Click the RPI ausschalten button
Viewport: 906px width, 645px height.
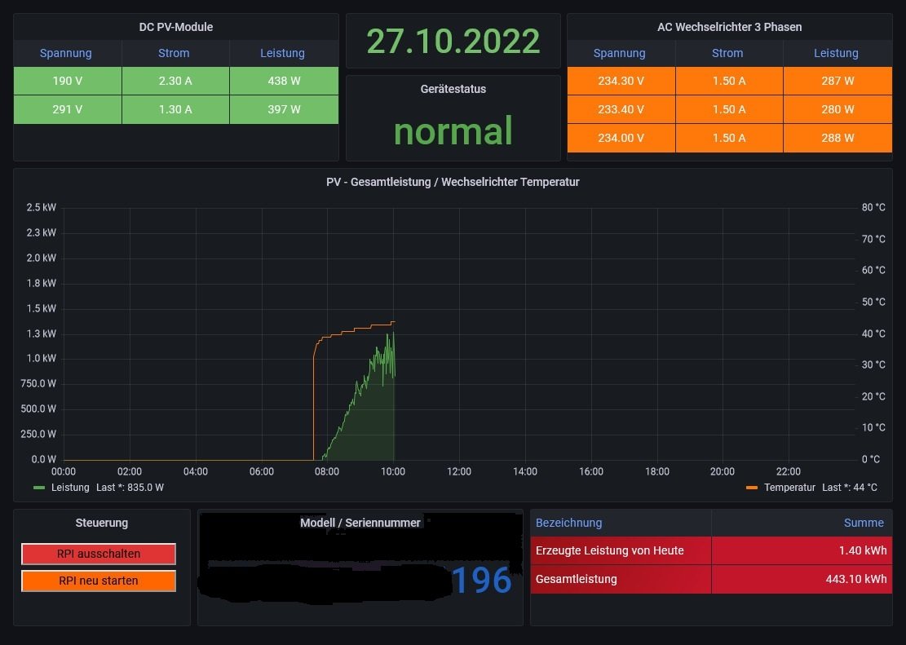99,554
